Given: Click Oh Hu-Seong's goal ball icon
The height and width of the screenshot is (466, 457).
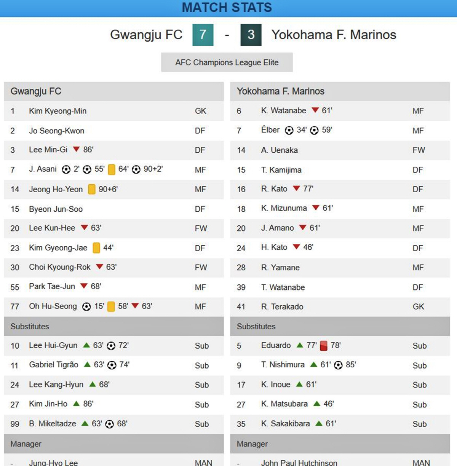Looking at the screenshot, I should [x=86, y=306].
